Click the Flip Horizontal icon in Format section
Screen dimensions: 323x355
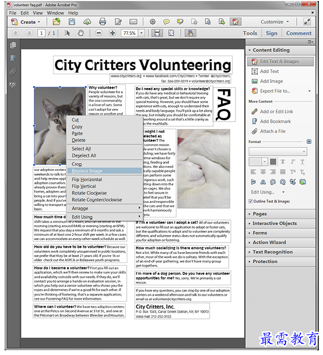[x=263, y=182]
